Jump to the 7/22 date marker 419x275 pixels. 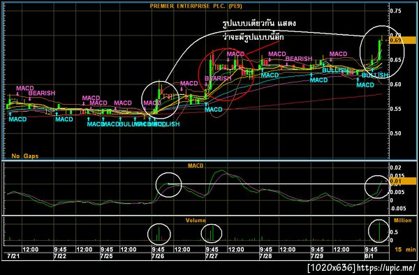(60, 256)
